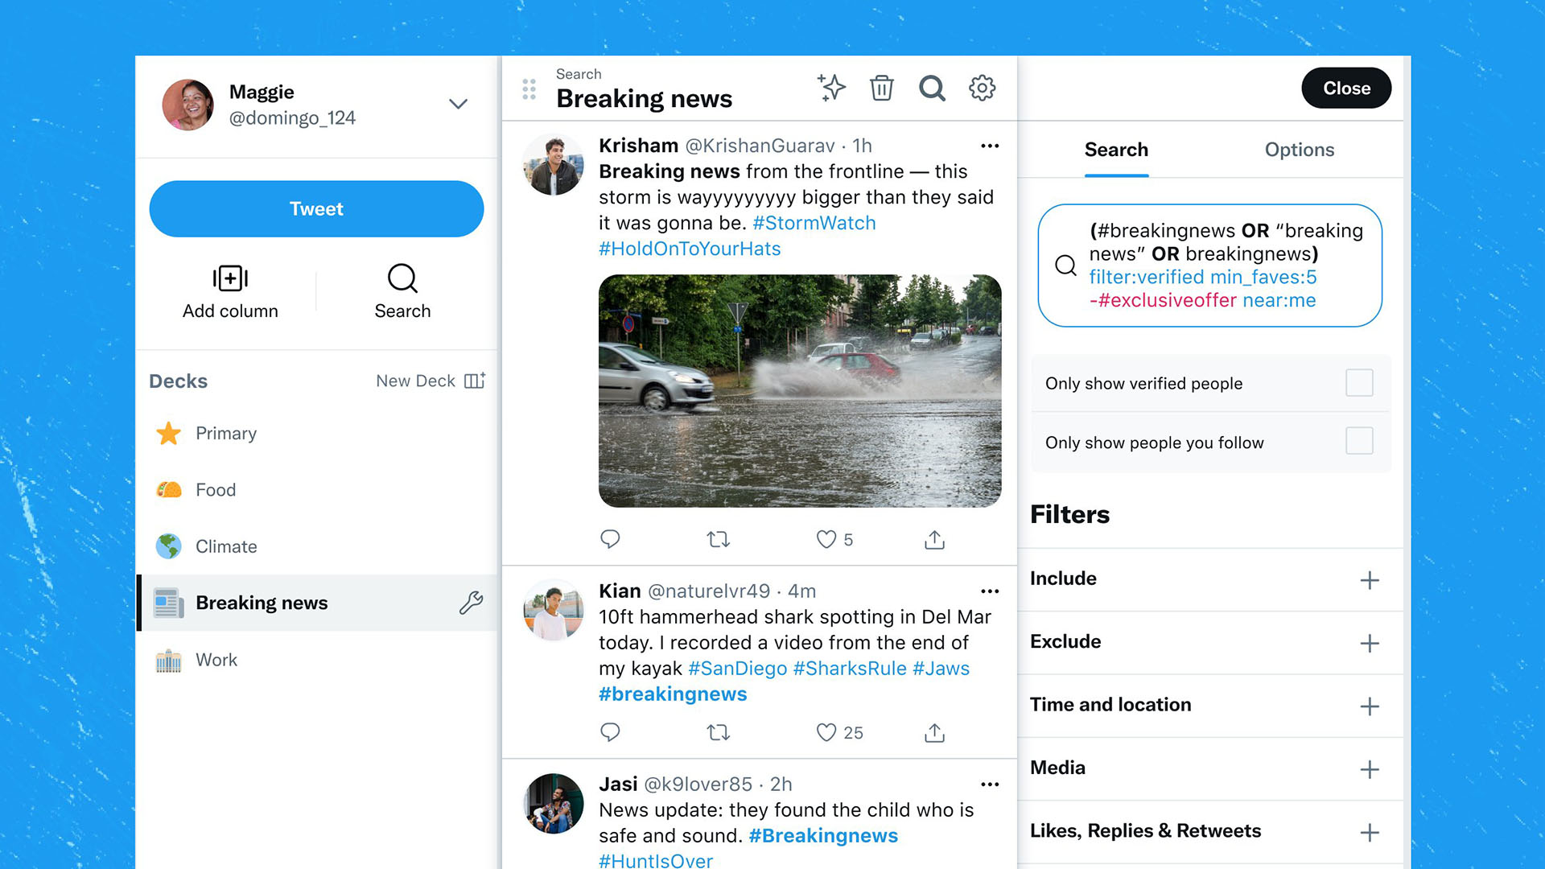
Task: Grab the column drag handle dots
Action: pyautogui.click(x=529, y=89)
